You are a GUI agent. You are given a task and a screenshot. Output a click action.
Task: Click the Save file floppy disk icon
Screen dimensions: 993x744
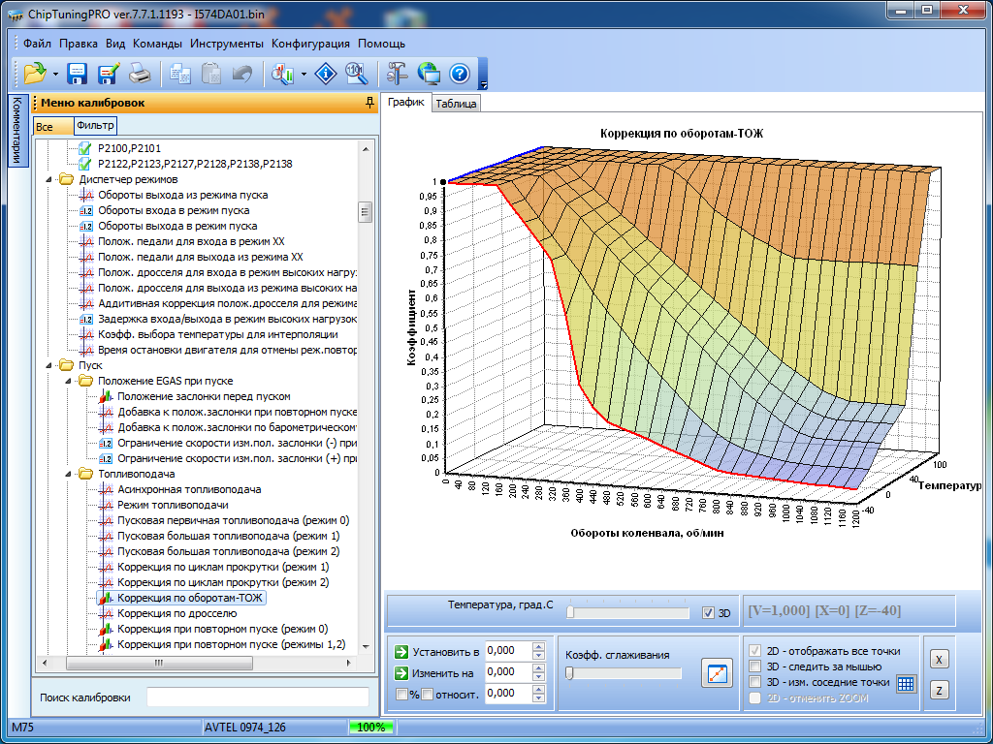point(78,73)
